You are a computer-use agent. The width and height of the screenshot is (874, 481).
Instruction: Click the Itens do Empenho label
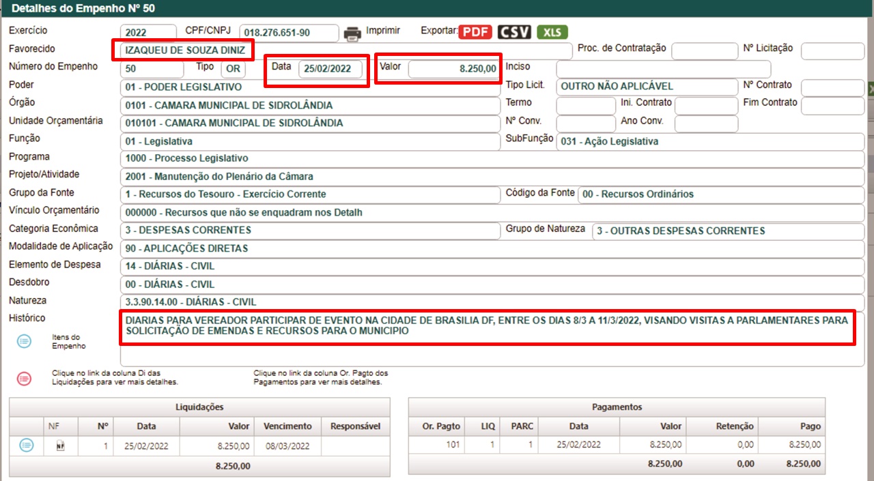click(69, 341)
